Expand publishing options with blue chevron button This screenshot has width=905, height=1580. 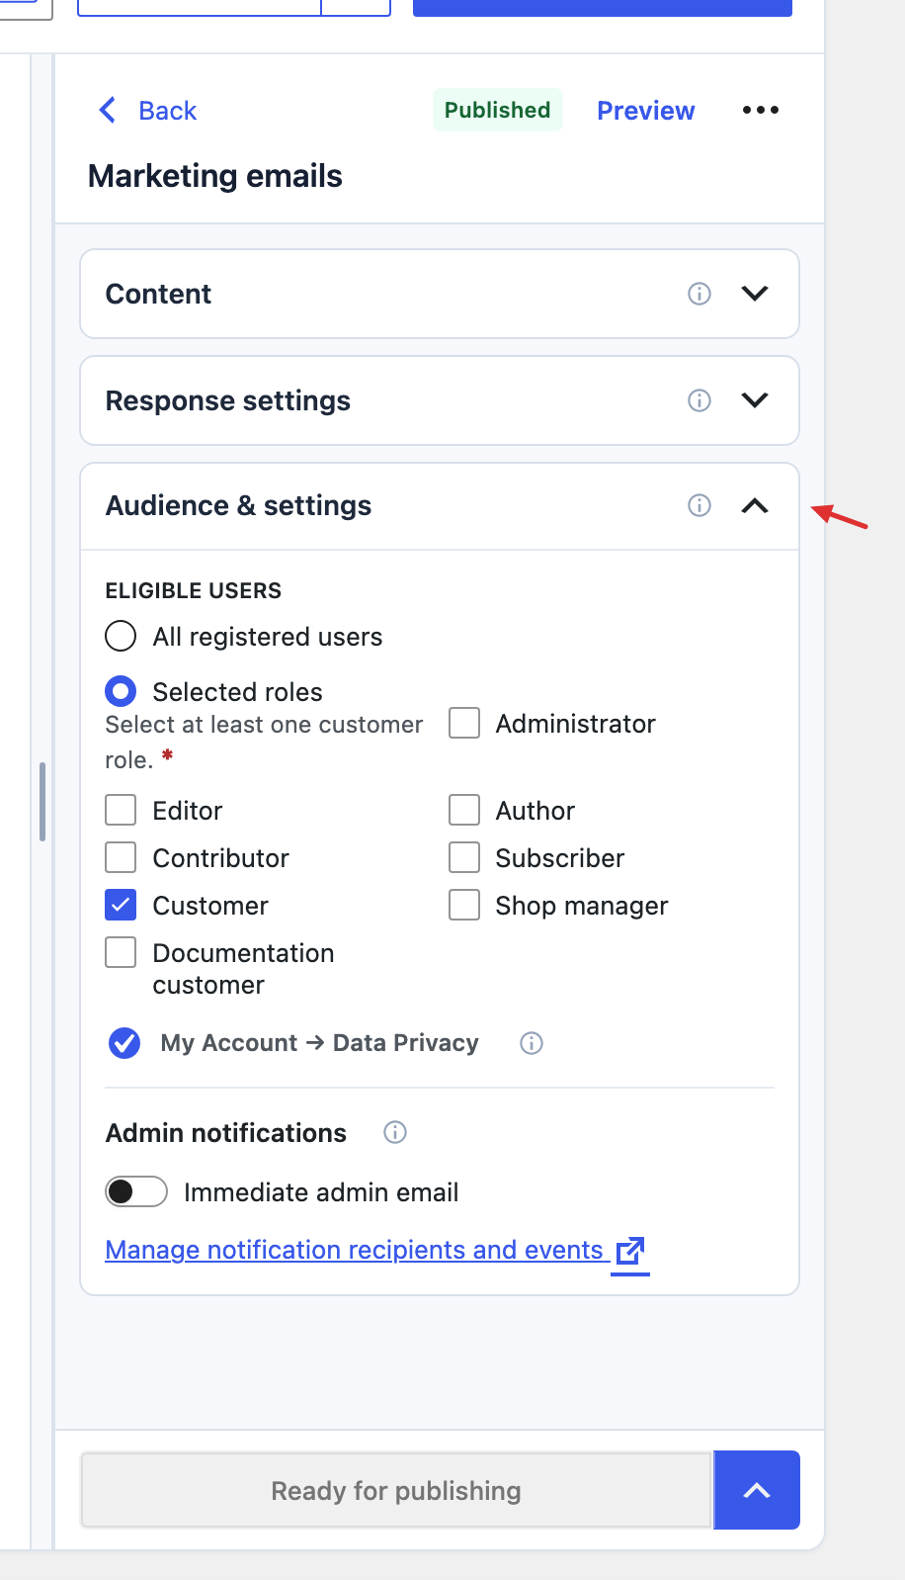[x=757, y=1490]
